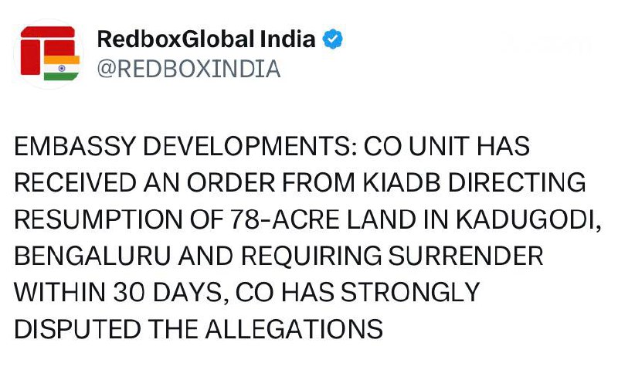
Task: Click the word DISPUTED in the tweet
Action: pyautogui.click(x=78, y=329)
